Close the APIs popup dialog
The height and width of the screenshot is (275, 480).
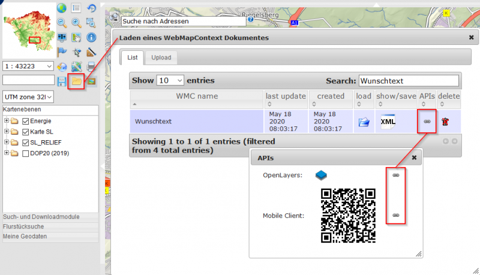click(414, 158)
